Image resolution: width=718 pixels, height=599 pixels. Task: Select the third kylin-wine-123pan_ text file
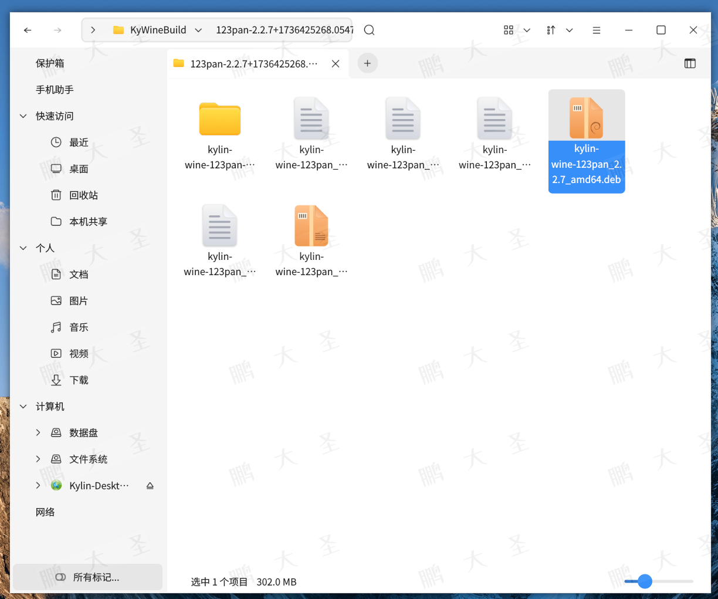click(x=403, y=119)
